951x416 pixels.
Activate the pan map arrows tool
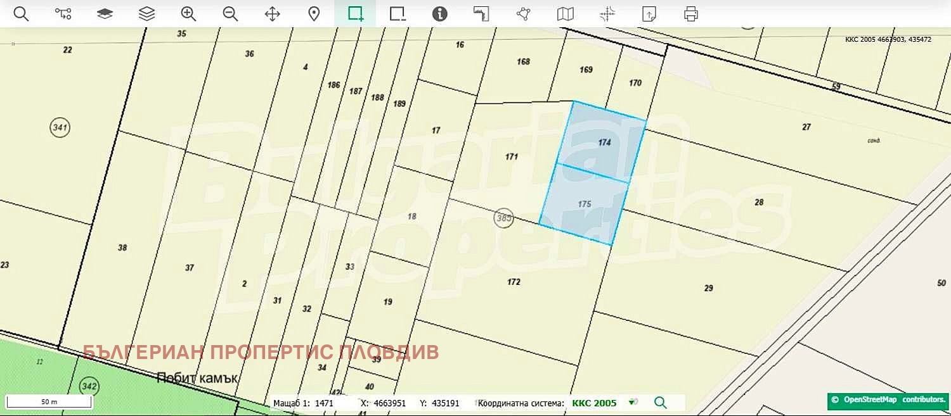272,14
